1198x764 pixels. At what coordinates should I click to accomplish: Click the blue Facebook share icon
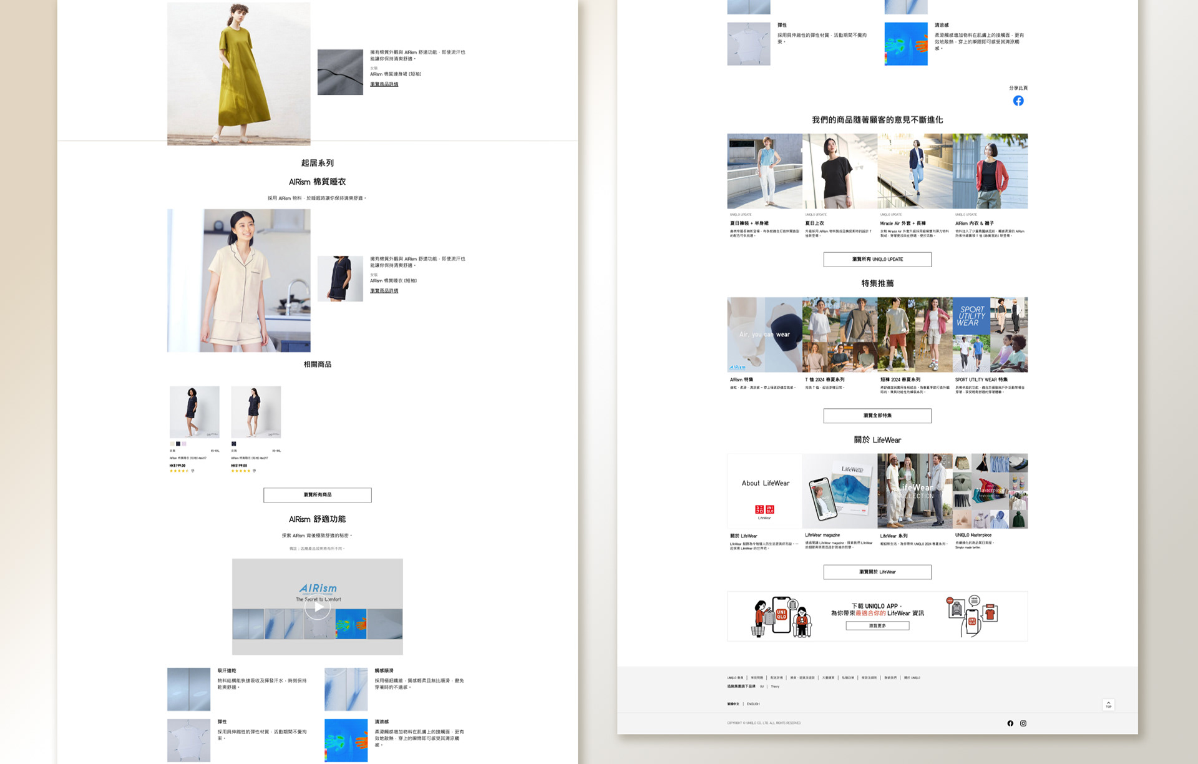click(1018, 100)
